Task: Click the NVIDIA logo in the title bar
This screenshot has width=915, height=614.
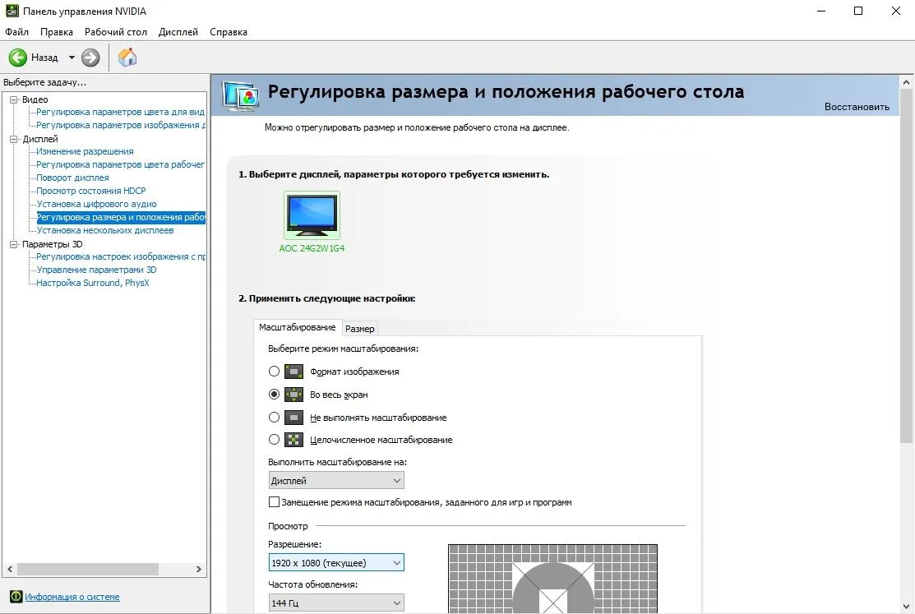Action: pyautogui.click(x=12, y=11)
